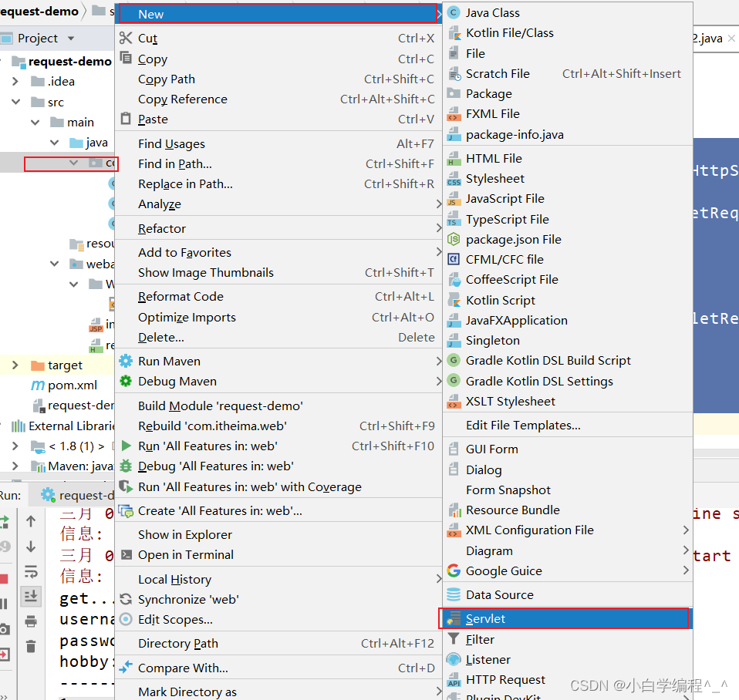Click the red Stop button in Run panel

4,578
